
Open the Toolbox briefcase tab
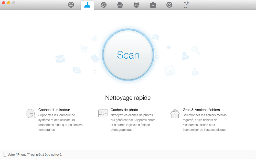(x=153, y=5)
